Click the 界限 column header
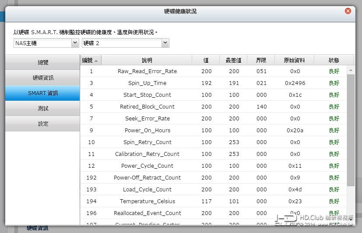The image size is (362, 233). coord(261,60)
